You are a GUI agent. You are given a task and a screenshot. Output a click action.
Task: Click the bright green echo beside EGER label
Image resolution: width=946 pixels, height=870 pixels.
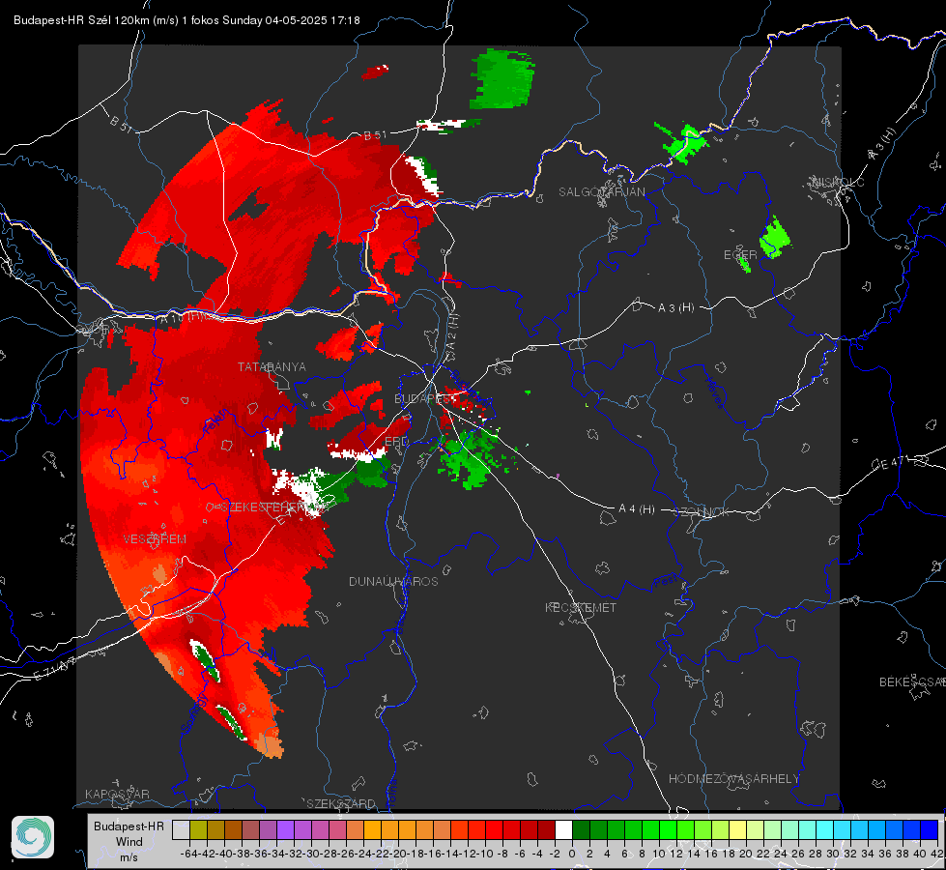(775, 237)
